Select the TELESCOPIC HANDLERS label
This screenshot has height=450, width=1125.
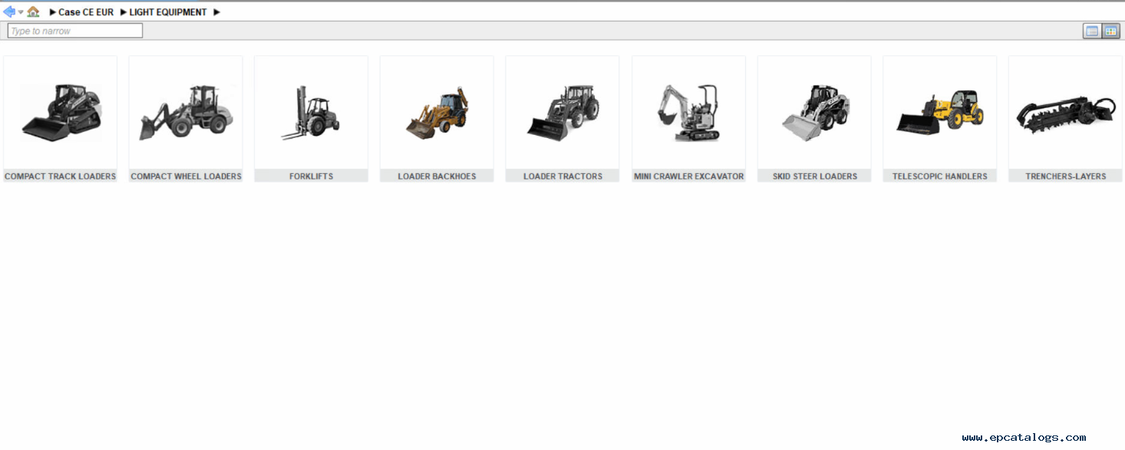(x=940, y=176)
